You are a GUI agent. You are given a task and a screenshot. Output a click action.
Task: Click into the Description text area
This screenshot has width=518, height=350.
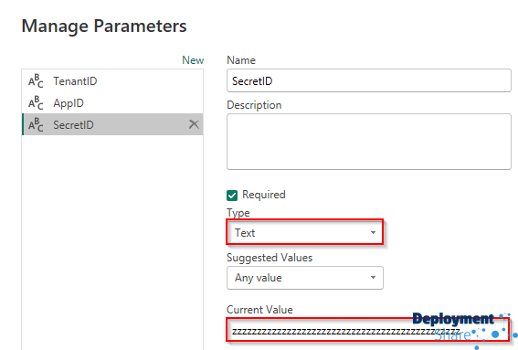tap(369, 142)
